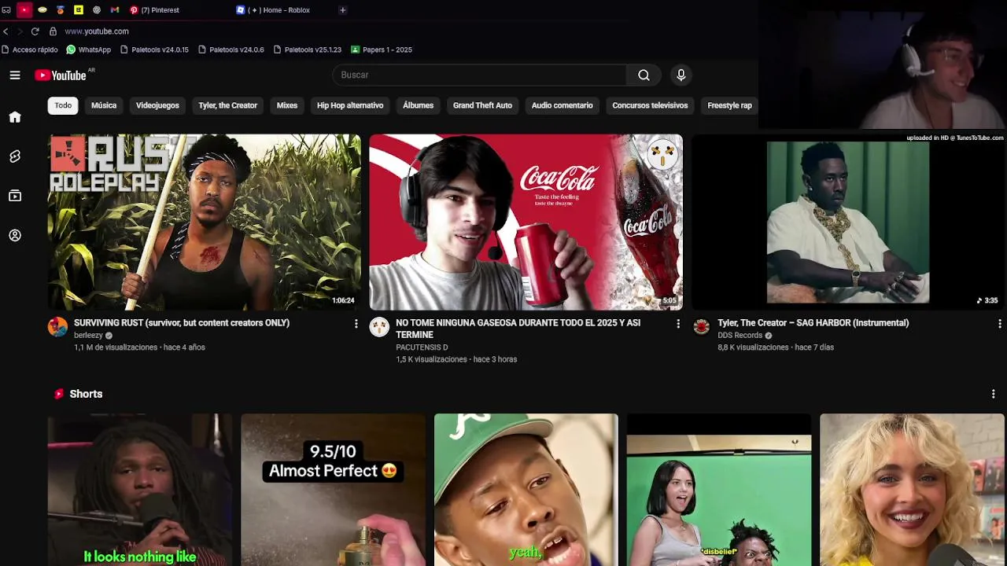Select the Mixes filter chip
1007x566 pixels.
pos(287,105)
